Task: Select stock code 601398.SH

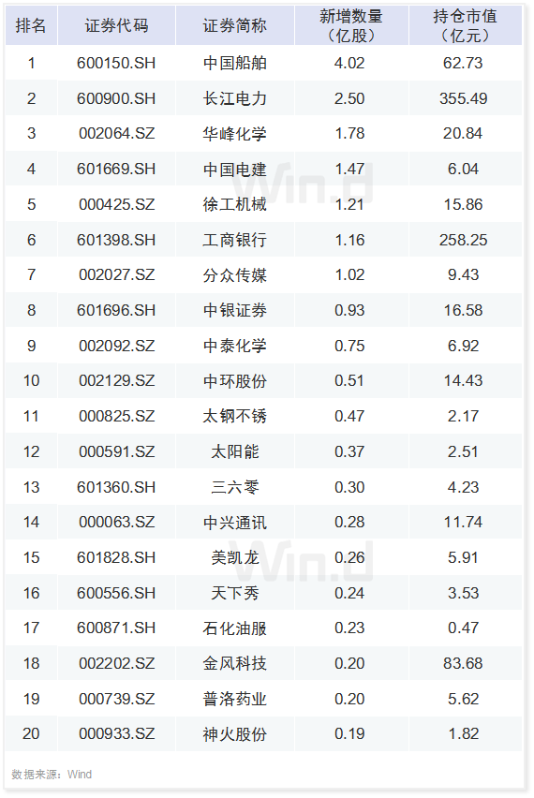Action: point(116,240)
